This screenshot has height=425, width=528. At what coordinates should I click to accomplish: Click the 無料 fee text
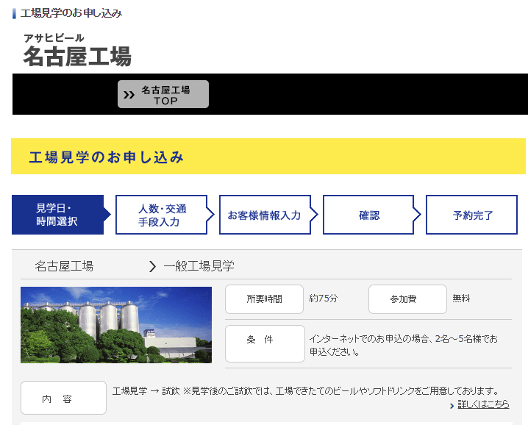(461, 299)
